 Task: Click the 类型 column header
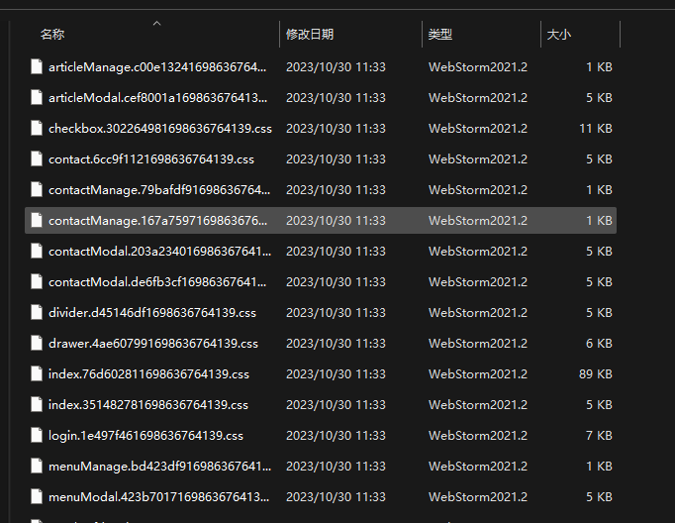(x=440, y=35)
